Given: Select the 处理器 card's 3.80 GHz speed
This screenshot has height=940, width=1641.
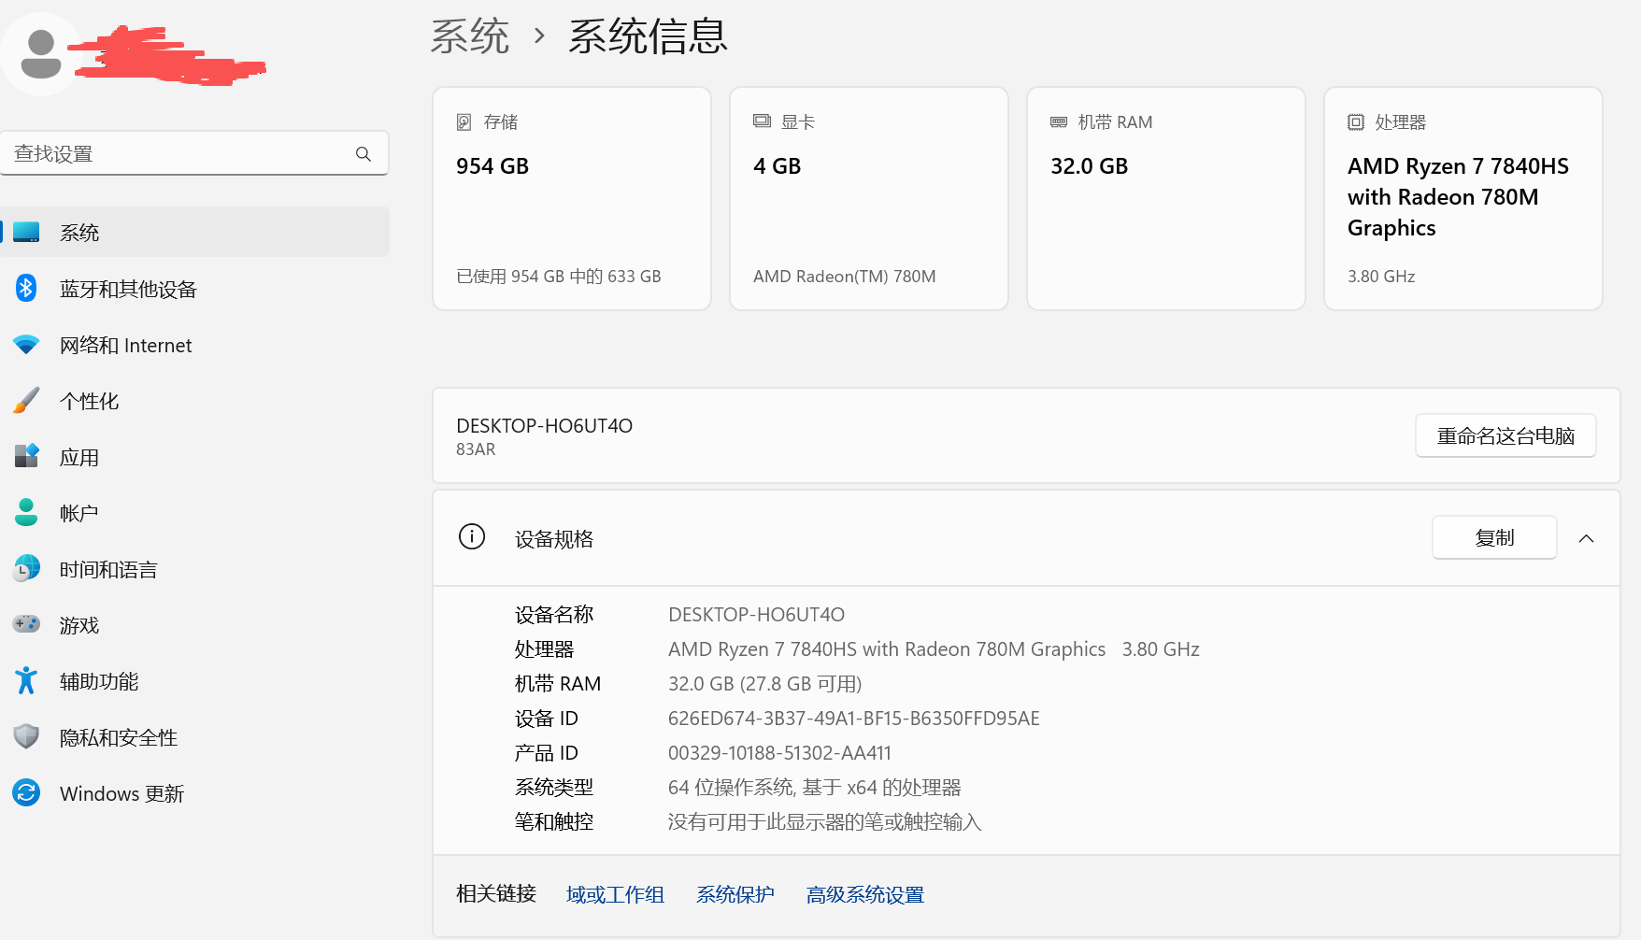Looking at the screenshot, I should 1381,277.
